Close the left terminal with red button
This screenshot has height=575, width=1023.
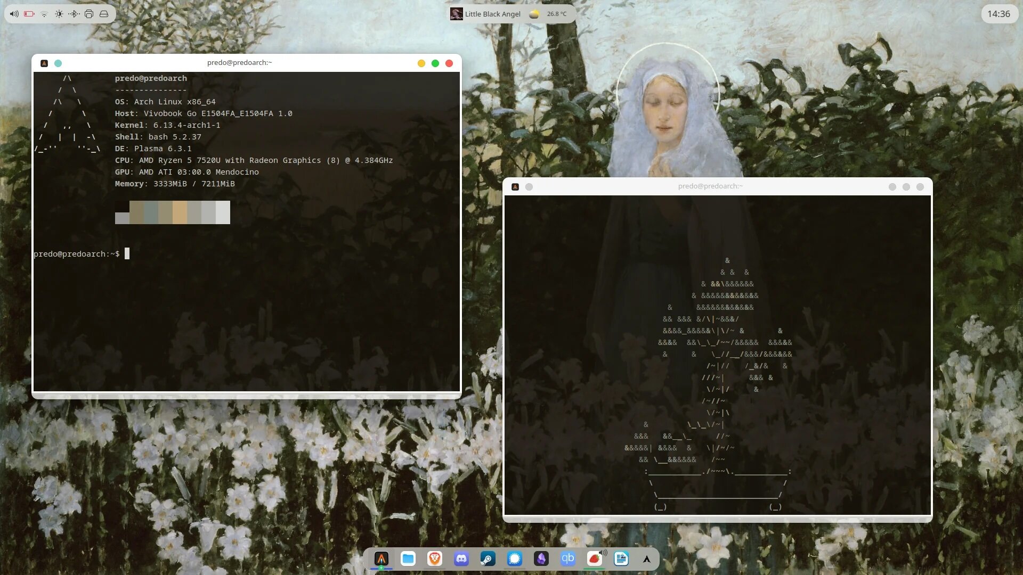449,63
